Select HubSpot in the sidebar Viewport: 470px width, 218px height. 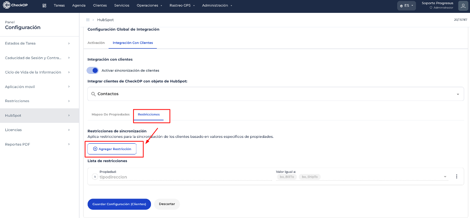pyautogui.click(x=39, y=115)
